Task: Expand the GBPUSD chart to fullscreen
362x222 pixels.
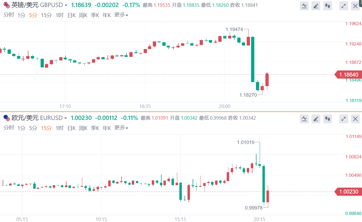Action: (344, 6)
